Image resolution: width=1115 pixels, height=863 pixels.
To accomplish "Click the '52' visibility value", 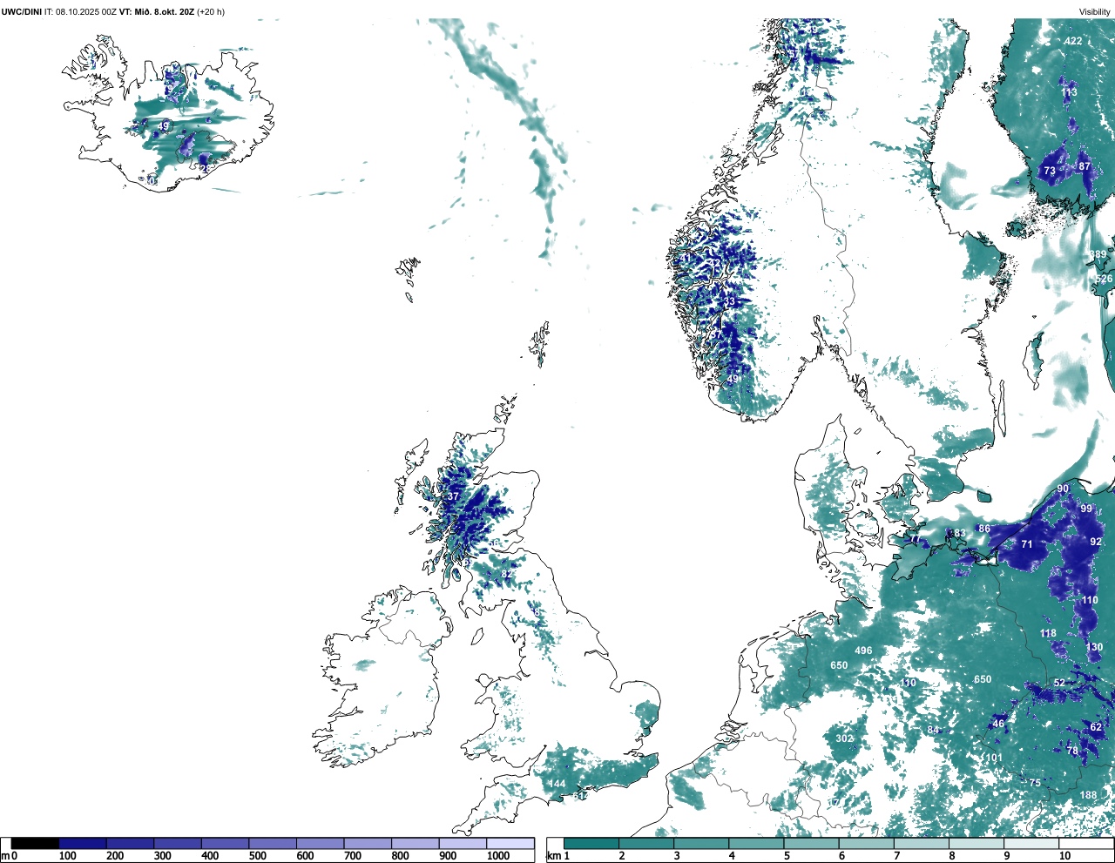I will tap(1059, 684).
